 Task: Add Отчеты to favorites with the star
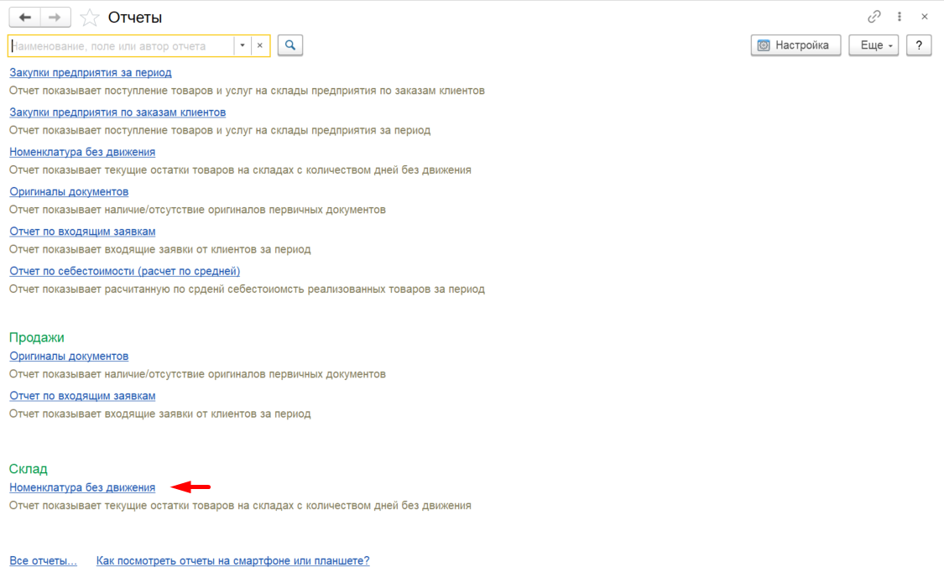[89, 18]
